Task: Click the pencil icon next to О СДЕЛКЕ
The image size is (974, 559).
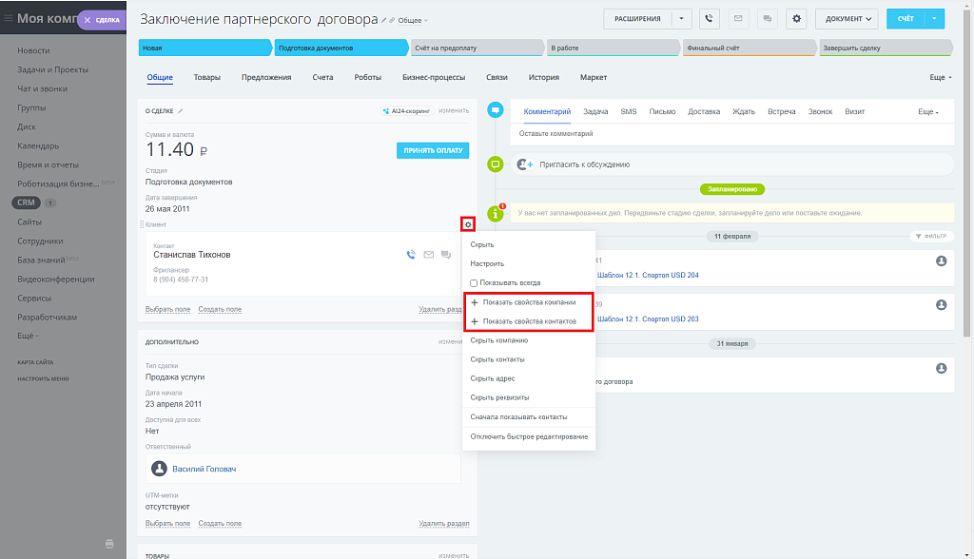Action: tap(181, 111)
